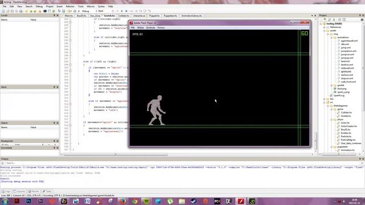
Task: Collapse the animations folder
Action: 331,38
